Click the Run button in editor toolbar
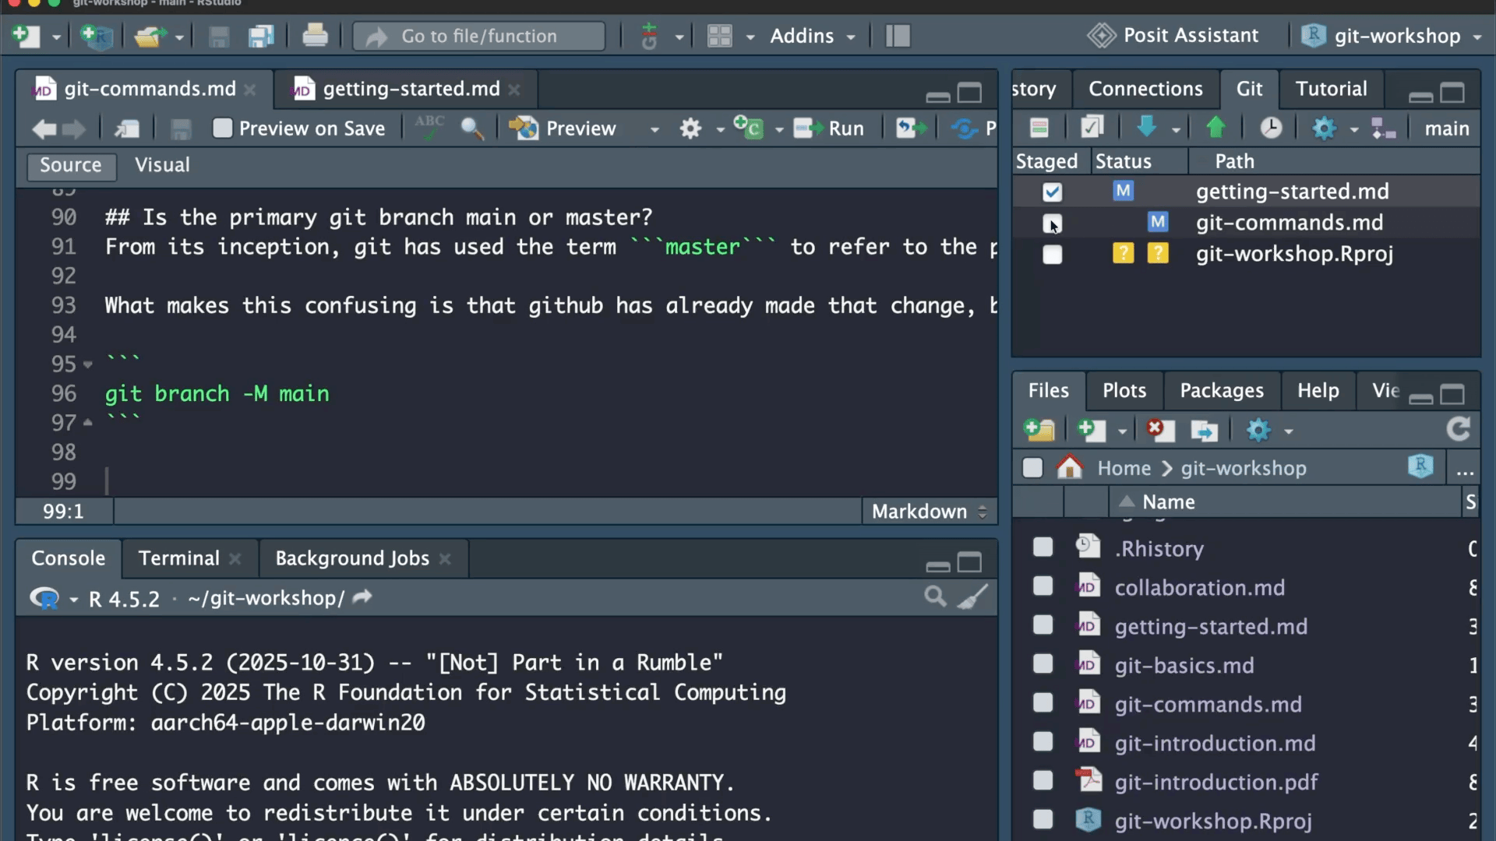The width and height of the screenshot is (1496, 841). [x=829, y=128]
